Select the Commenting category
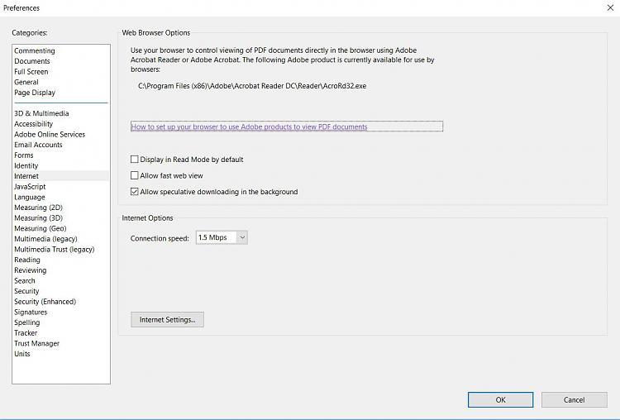 (x=35, y=50)
